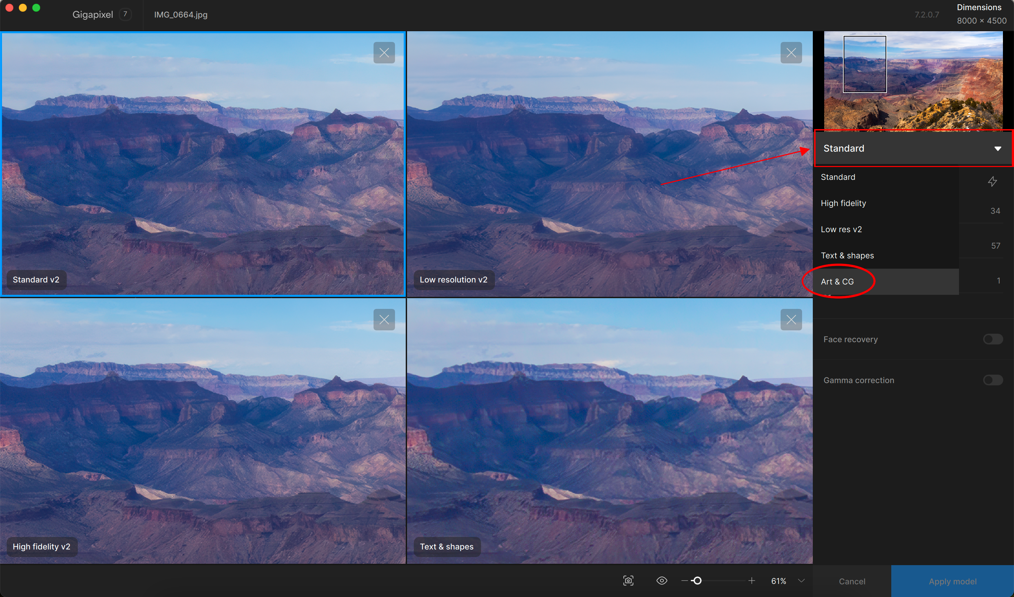1014x597 pixels.
Task: Close the High fidelity v2 preview pane
Action: (x=384, y=320)
